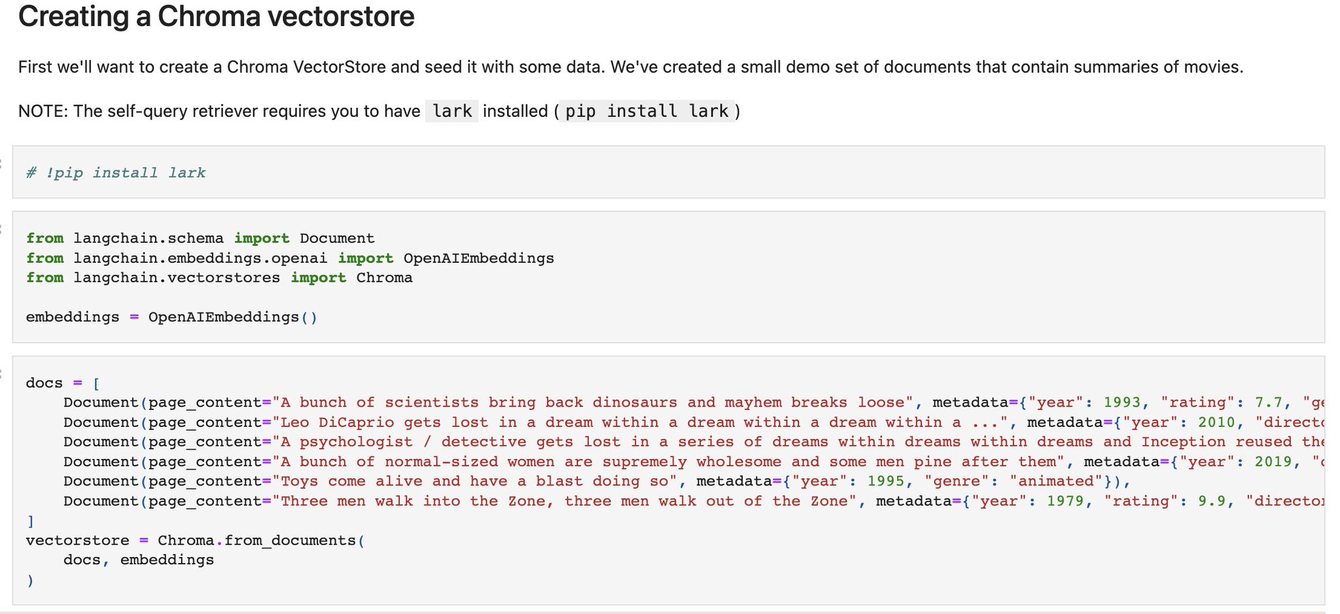The height and width of the screenshot is (614, 1340).
Task: Click the line "docs = ["
Action: coord(63,383)
